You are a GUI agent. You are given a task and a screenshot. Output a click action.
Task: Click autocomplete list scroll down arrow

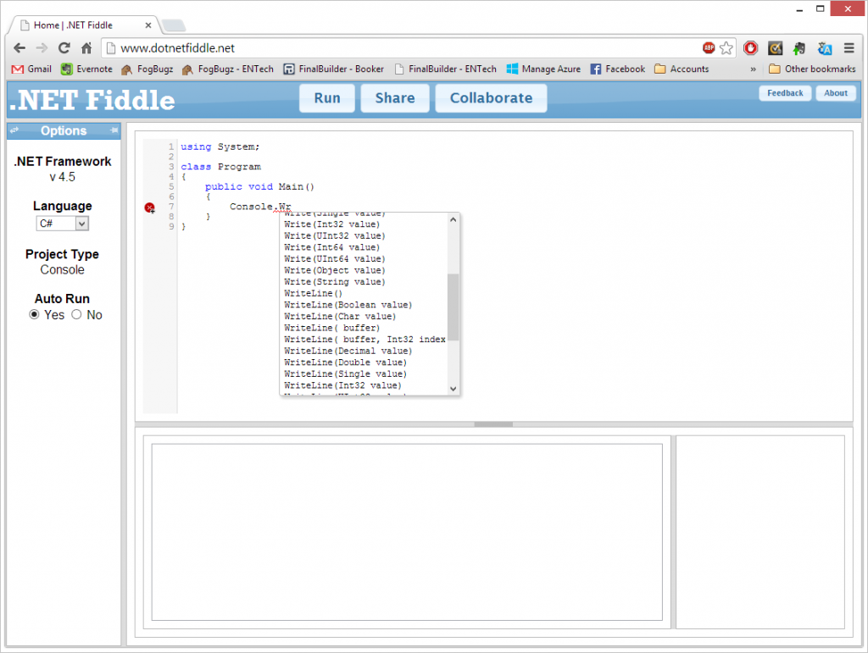[x=453, y=389]
